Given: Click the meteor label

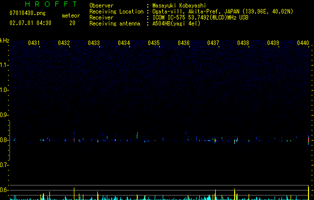Looking at the screenshot, I should 71,15.
